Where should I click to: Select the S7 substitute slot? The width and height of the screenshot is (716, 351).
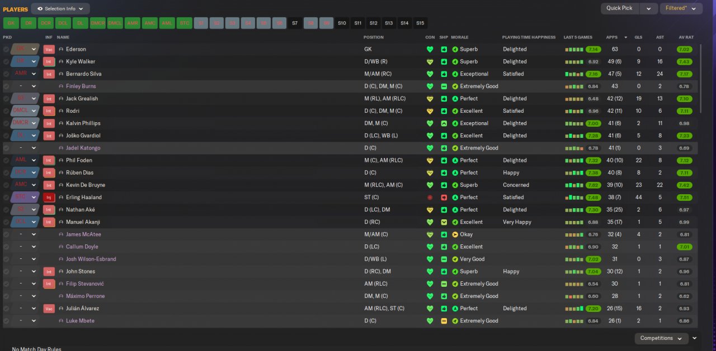point(295,23)
